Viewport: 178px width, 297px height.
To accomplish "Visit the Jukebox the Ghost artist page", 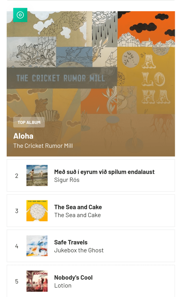I will [x=79, y=250].
